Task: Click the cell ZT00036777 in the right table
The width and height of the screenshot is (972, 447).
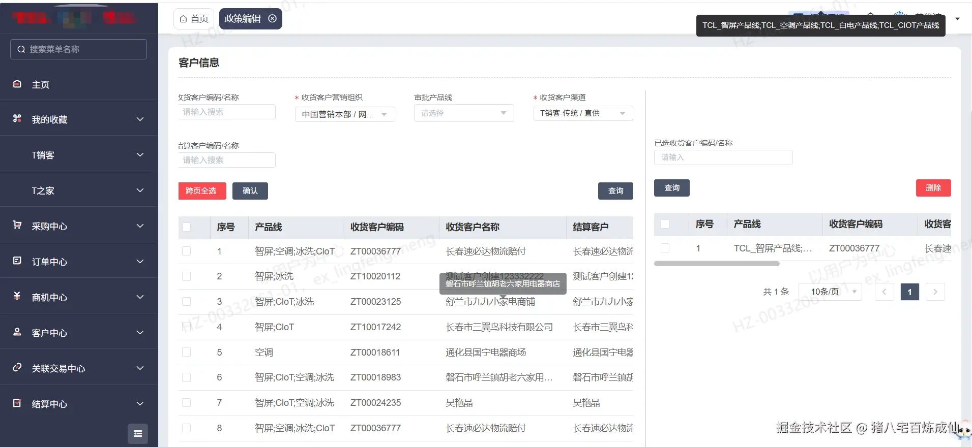Action: 854,248
